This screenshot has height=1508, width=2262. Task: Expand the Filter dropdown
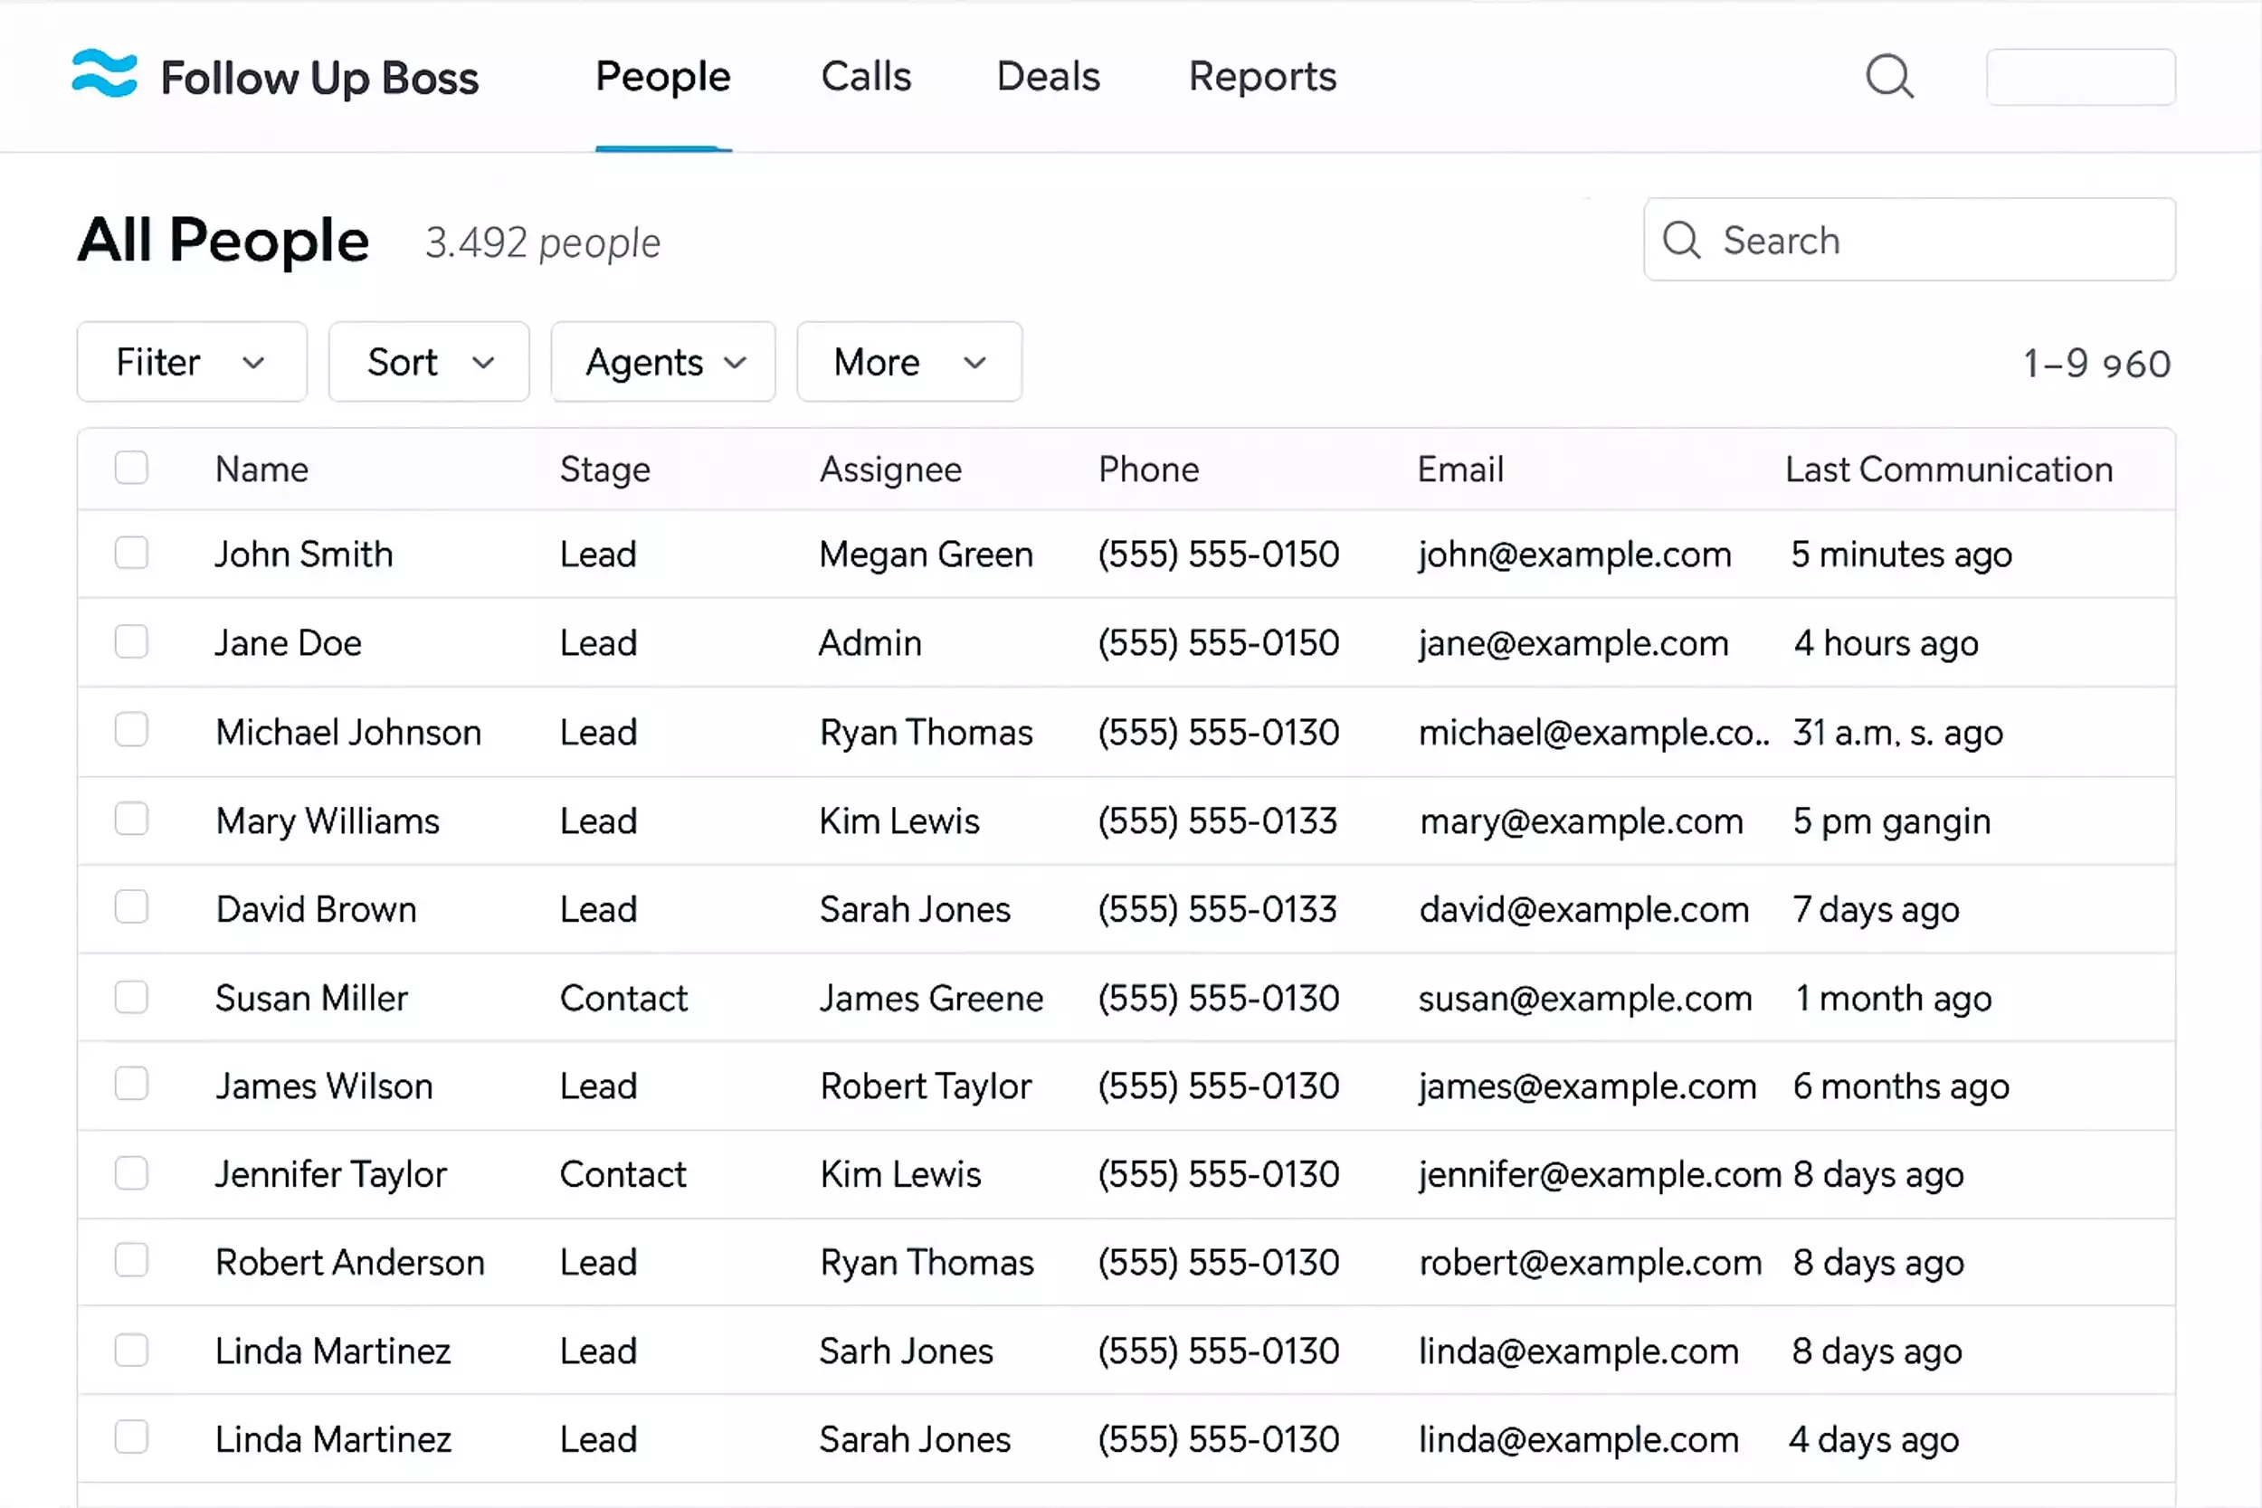coord(192,363)
